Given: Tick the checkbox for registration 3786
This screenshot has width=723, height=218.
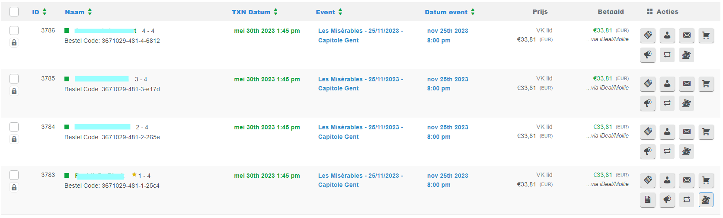Looking at the screenshot, I should pyautogui.click(x=14, y=30).
